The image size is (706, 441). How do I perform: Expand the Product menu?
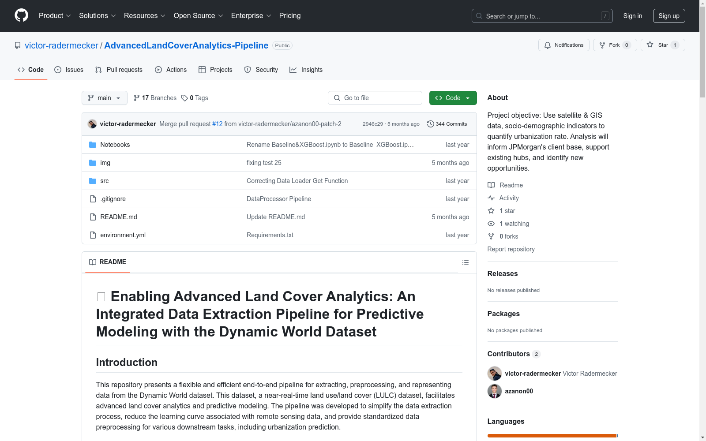[54, 15]
